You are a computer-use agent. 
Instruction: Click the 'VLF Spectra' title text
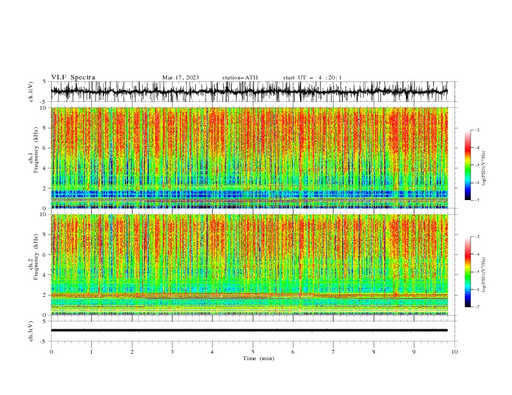point(73,77)
